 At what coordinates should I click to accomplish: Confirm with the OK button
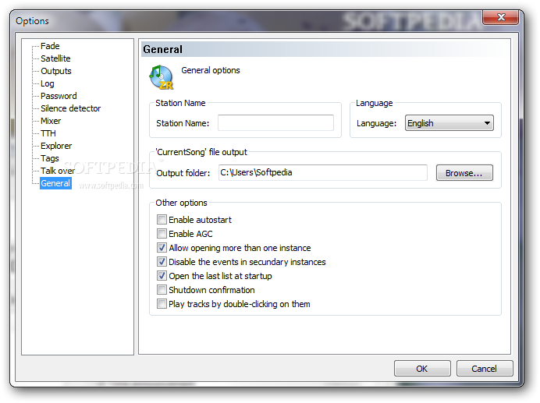click(x=422, y=369)
